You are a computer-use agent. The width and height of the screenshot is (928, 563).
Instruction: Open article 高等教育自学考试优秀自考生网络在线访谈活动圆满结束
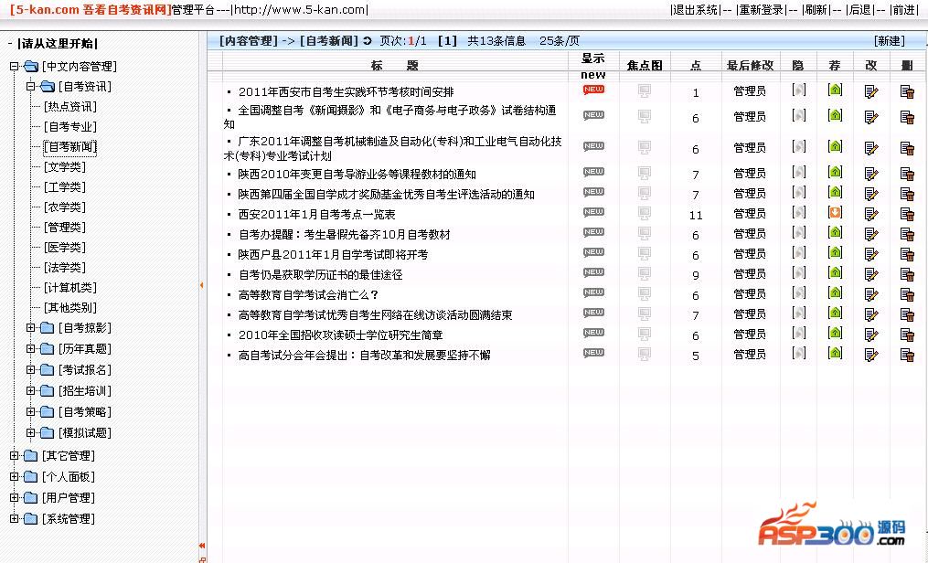[x=375, y=315]
